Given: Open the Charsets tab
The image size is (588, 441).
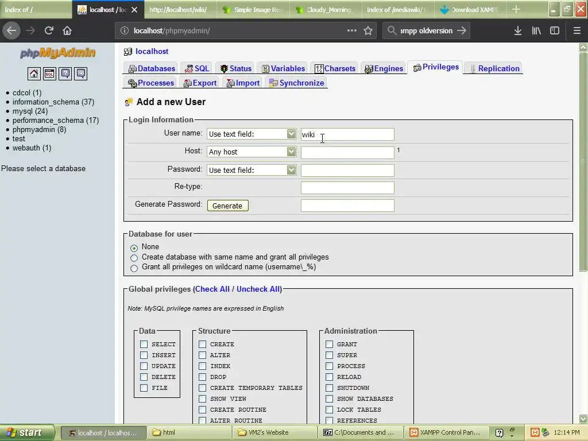Looking at the screenshot, I should (x=335, y=68).
